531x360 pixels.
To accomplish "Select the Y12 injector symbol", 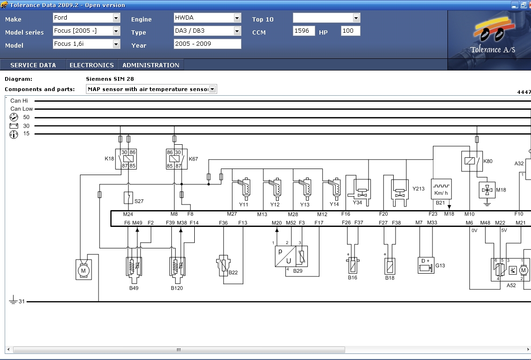I will [276, 189].
